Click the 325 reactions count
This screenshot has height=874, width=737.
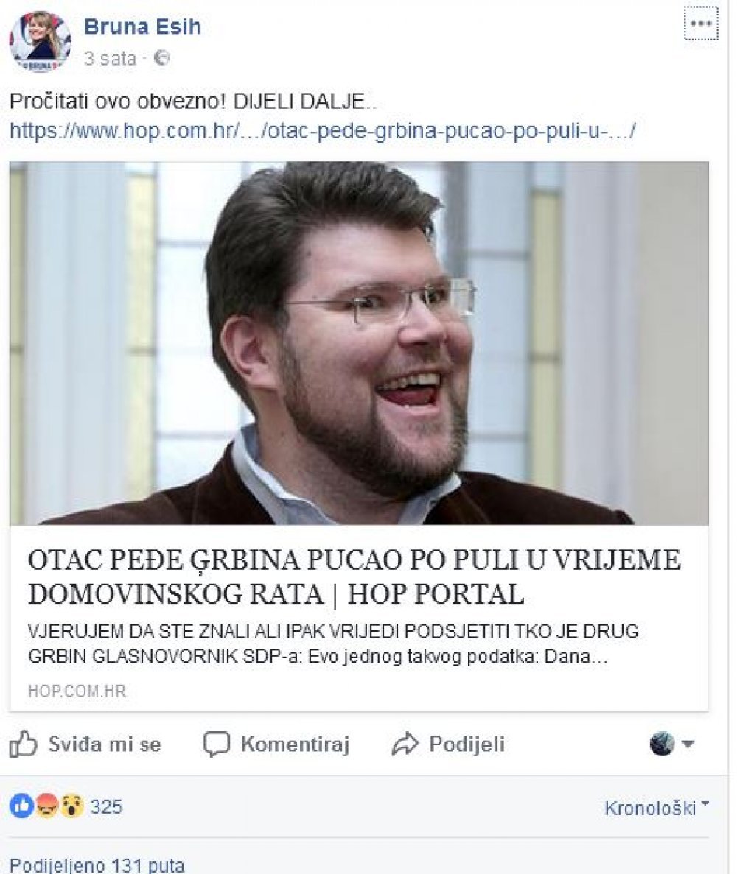(106, 806)
